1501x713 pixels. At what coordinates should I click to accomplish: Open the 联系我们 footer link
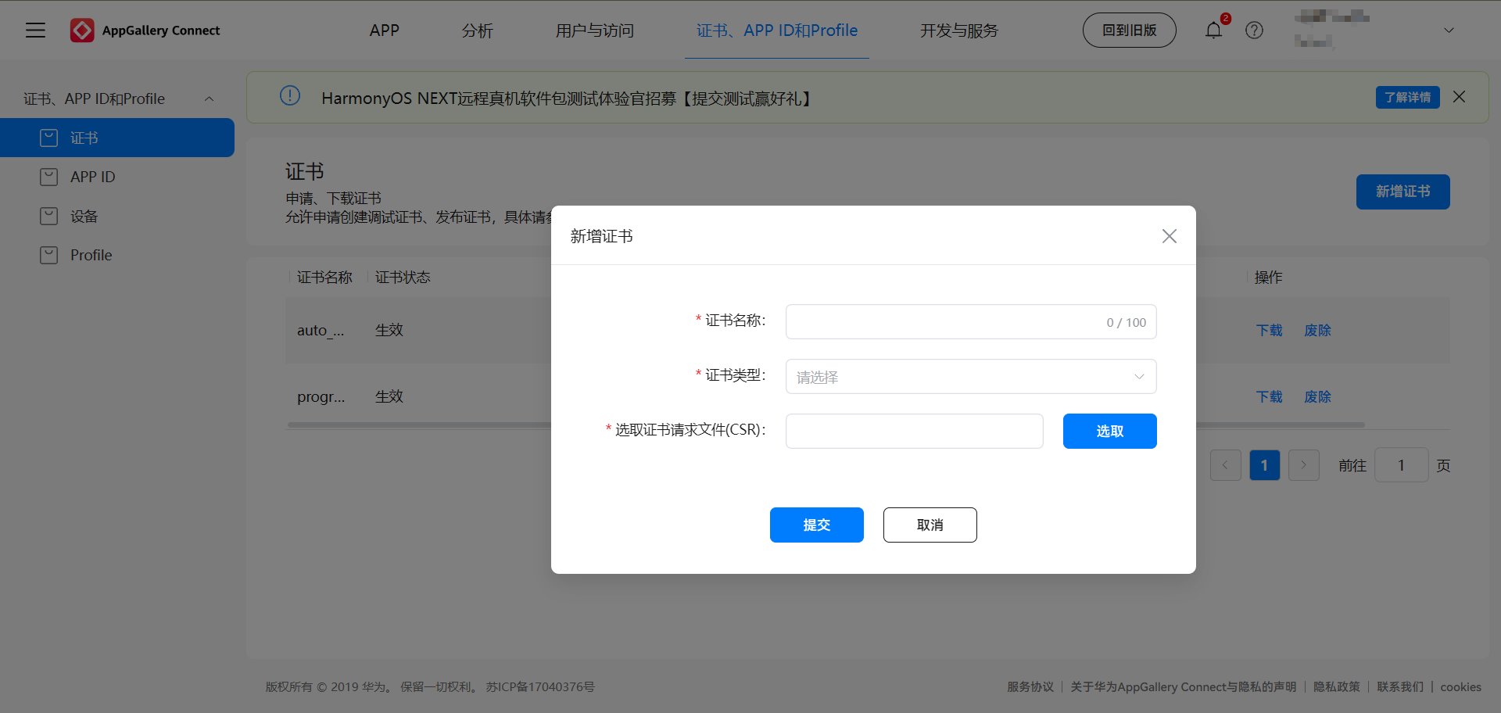tap(1400, 686)
